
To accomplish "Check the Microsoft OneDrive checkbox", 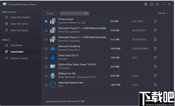I will point(46,49).
